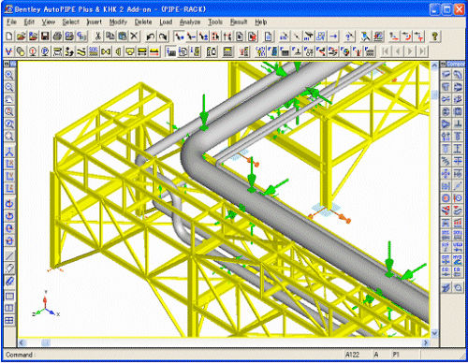Open the File menu

tap(11, 22)
